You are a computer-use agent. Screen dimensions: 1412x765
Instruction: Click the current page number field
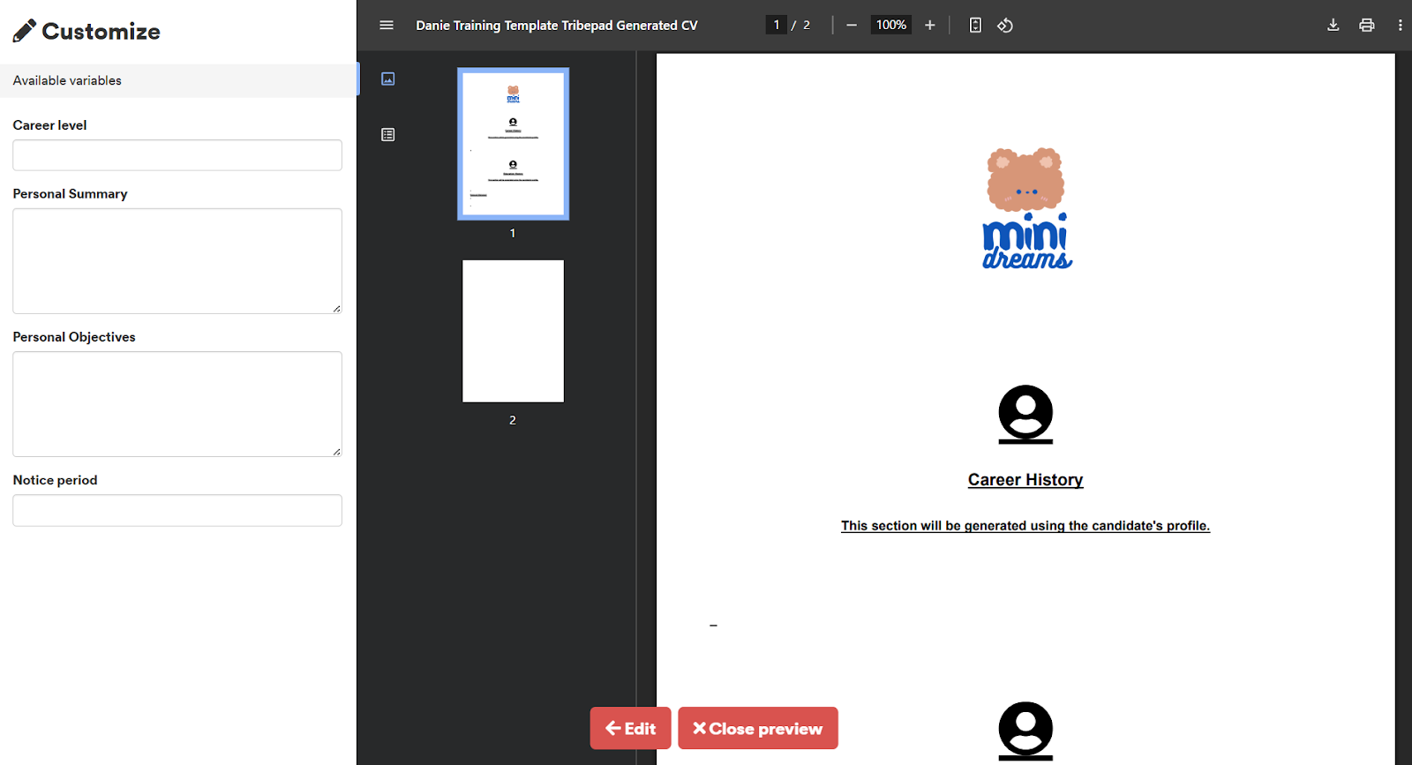[777, 26]
